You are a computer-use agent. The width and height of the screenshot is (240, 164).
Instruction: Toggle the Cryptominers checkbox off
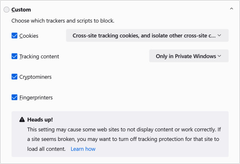click(14, 77)
